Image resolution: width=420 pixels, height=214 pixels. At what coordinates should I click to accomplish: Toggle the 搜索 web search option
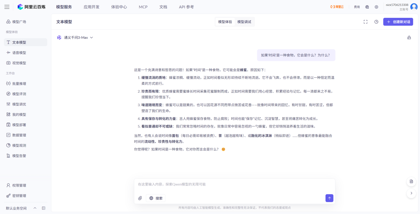[156, 198]
